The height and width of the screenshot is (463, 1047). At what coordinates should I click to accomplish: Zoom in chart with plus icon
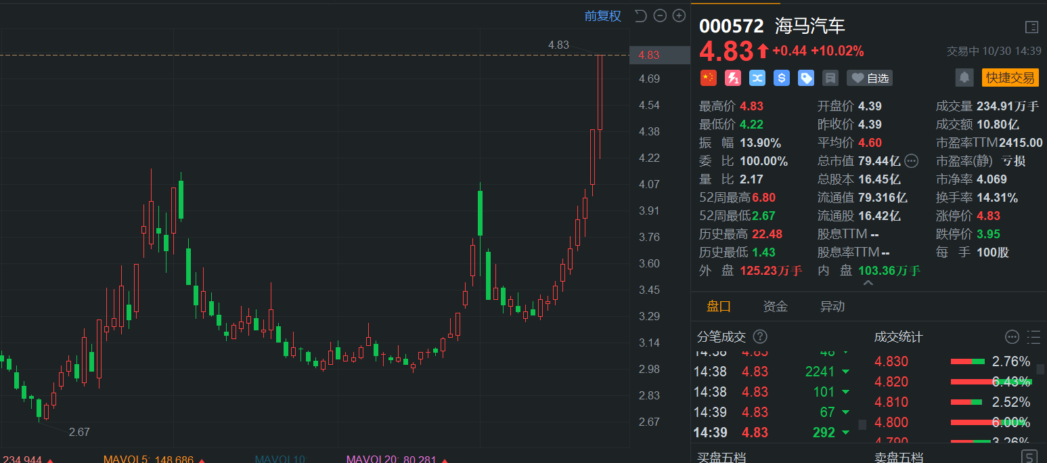point(679,16)
